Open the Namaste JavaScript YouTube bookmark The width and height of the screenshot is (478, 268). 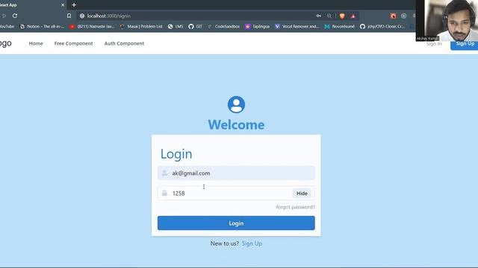coord(92,27)
